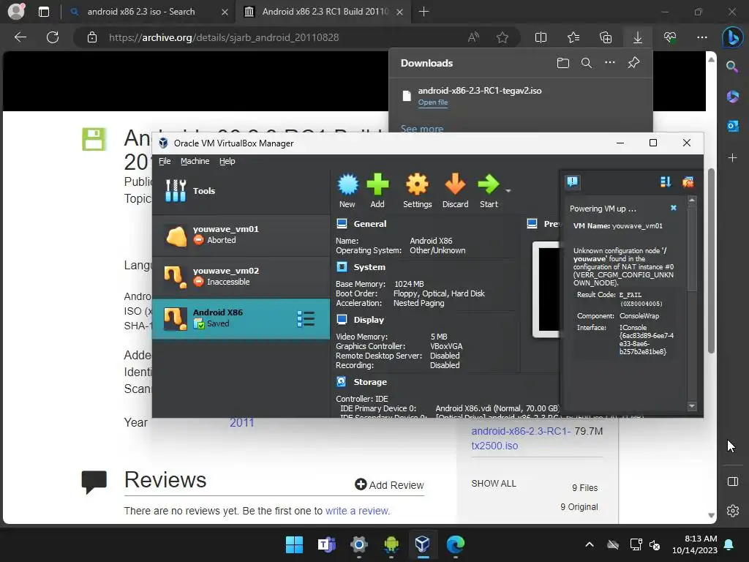Click Downloads toolbar icon
The width and height of the screenshot is (749, 562).
(638, 37)
